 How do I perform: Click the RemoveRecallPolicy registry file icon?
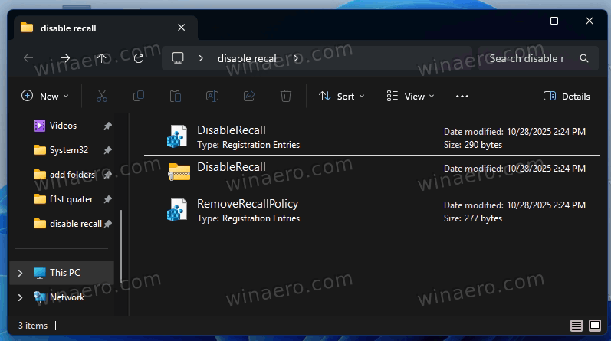pos(177,210)
